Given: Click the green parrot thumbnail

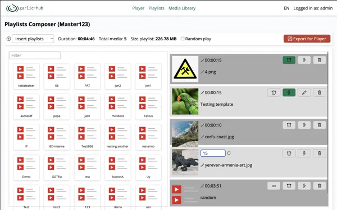Looking at the screenshot, I should coord(185,101).
